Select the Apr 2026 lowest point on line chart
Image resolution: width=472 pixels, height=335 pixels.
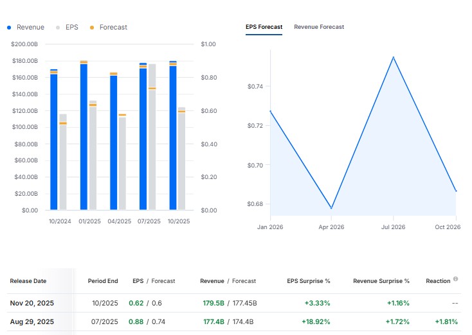332,208
